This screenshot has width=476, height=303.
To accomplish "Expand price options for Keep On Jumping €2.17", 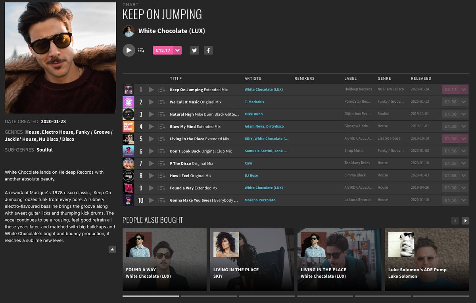I will pos(463,90).
